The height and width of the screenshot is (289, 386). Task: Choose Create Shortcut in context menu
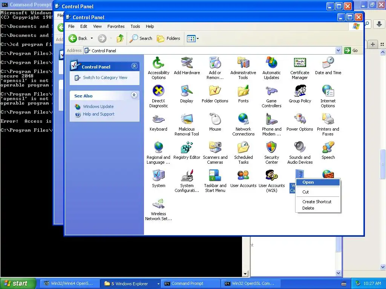318,202
